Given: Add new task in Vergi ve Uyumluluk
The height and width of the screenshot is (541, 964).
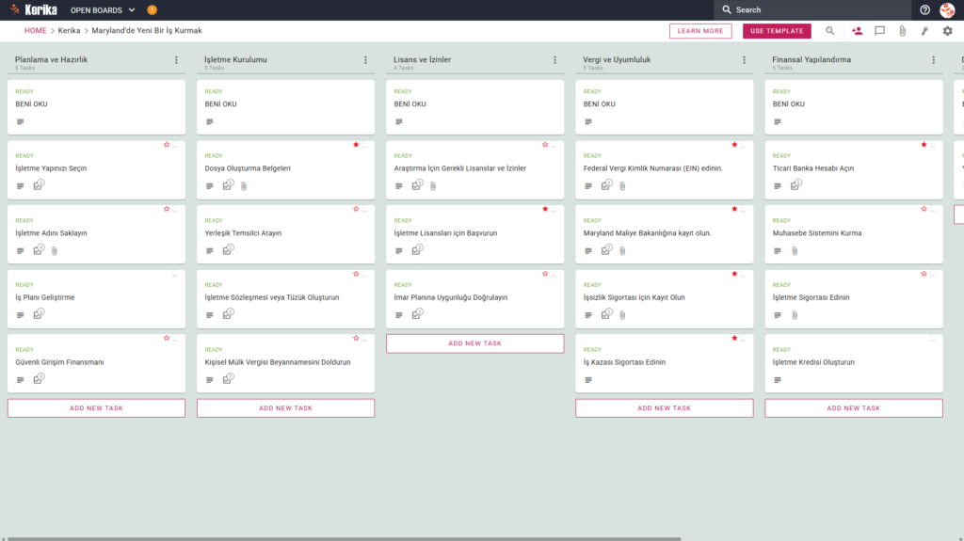Looking at the screenshot, I should tap(665, 408).
